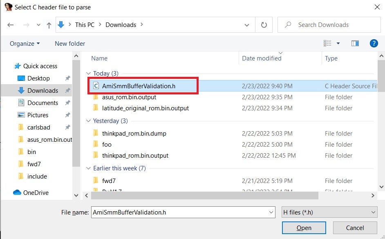Collapse the Yesterday file group
This screenshot has height=239, width=385.
pyautogui.click(x=88, y=121)
